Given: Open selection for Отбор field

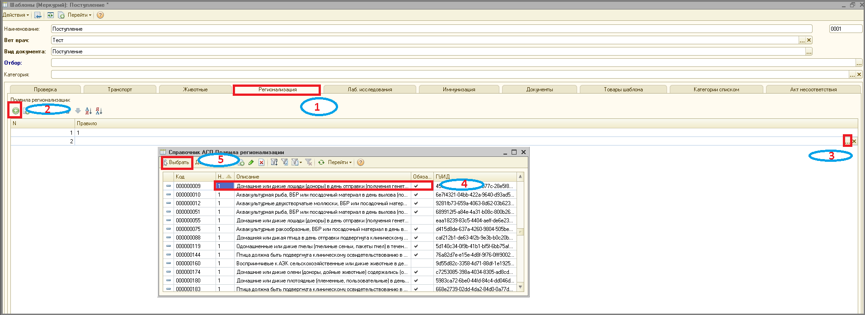Looking at the screenshot, I should tap(859, 63).
